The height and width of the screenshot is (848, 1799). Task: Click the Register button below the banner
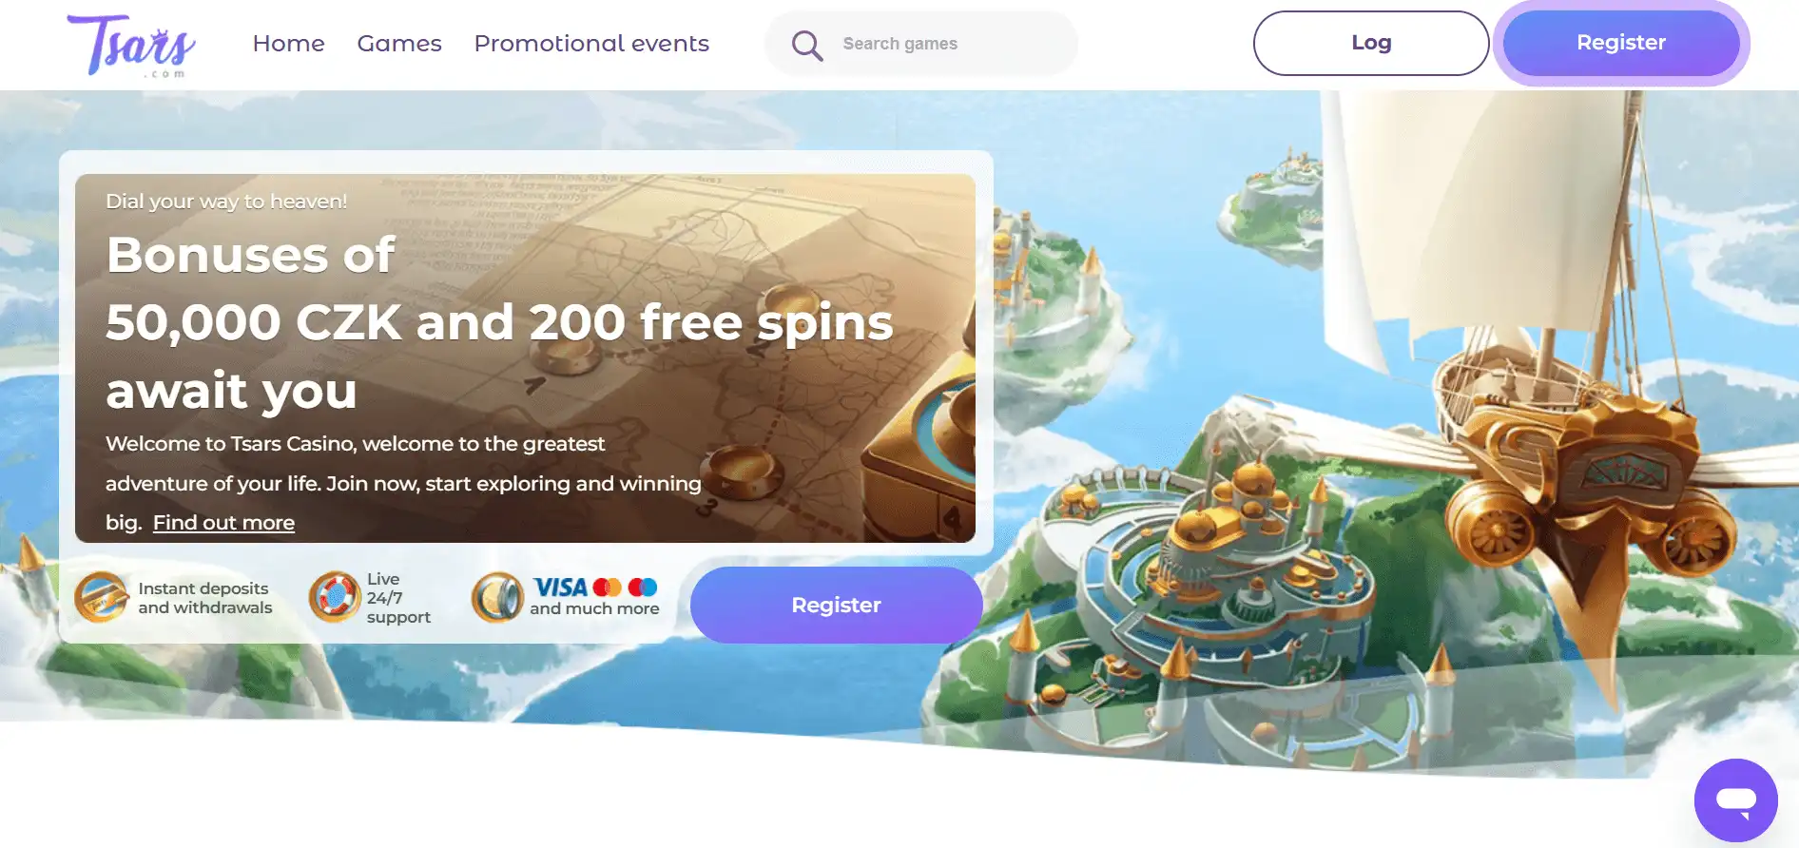click(837, 605)
